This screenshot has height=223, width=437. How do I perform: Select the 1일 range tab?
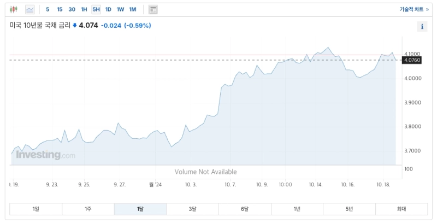click(x=36, y=209)
